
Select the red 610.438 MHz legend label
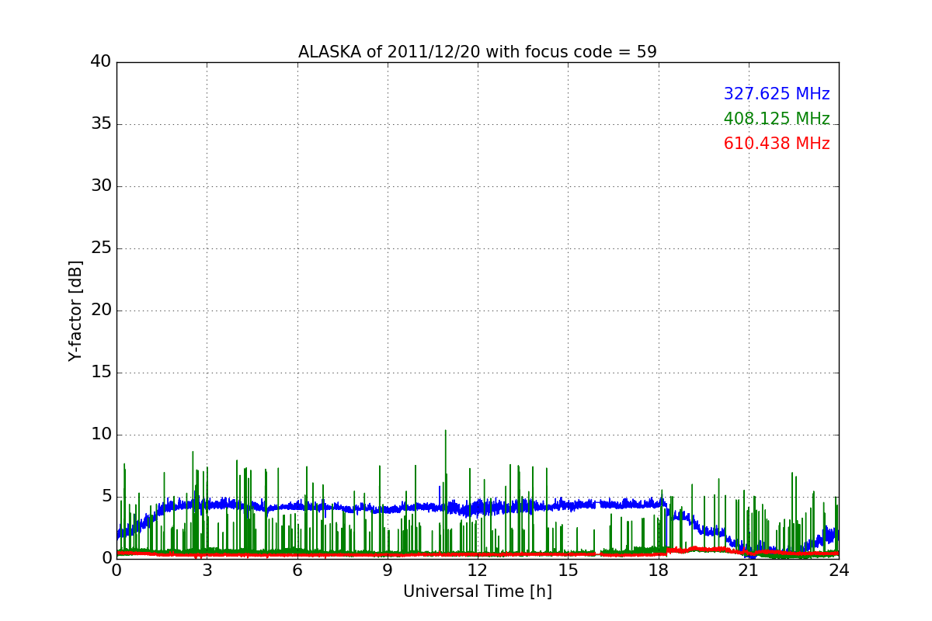[x=777, y=144]
